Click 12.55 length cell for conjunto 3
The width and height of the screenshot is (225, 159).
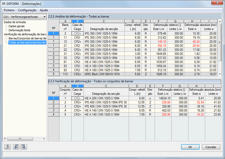click(137, 106)
